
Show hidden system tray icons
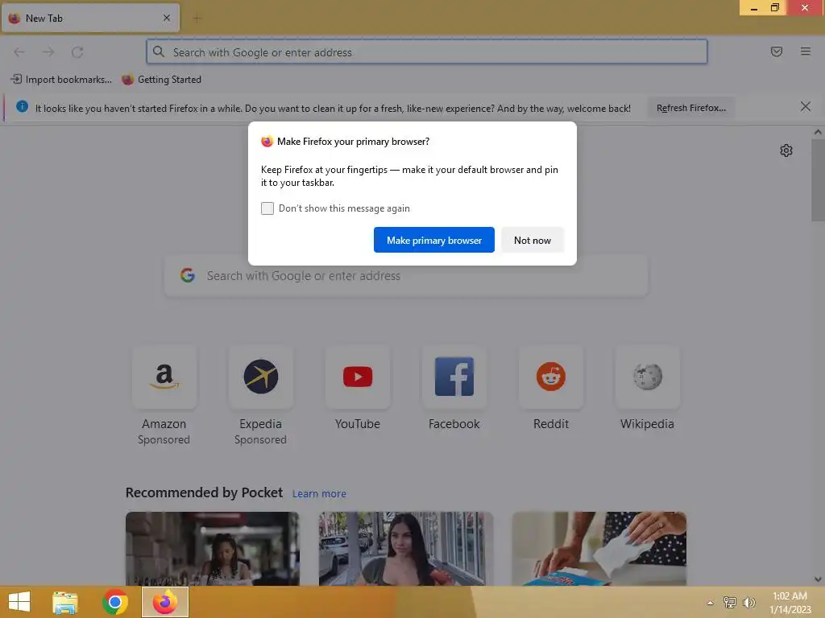pos(710,603)
